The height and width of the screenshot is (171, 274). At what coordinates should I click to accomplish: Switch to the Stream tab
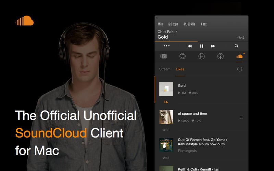tap(165, 69)
